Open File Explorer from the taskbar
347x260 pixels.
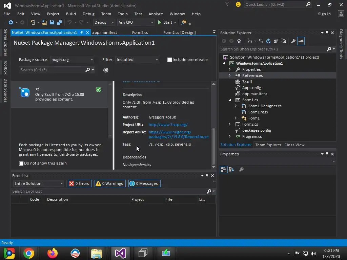click(97, 253)
